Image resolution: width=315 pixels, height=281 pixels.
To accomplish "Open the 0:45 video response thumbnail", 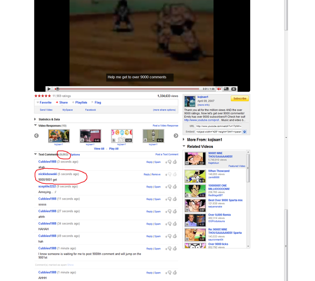I will pos(90,136).
